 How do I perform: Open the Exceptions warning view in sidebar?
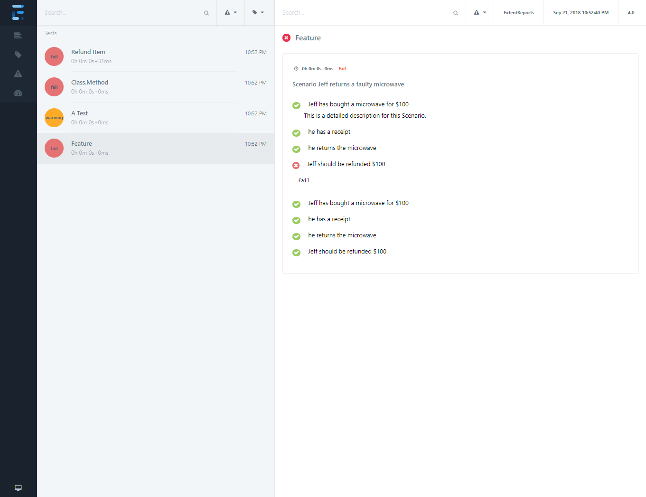pos(18,74)
